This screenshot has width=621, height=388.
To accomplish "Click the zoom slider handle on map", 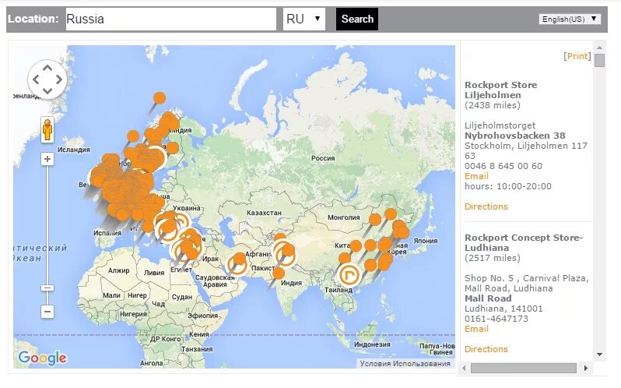I will point(47,287).
